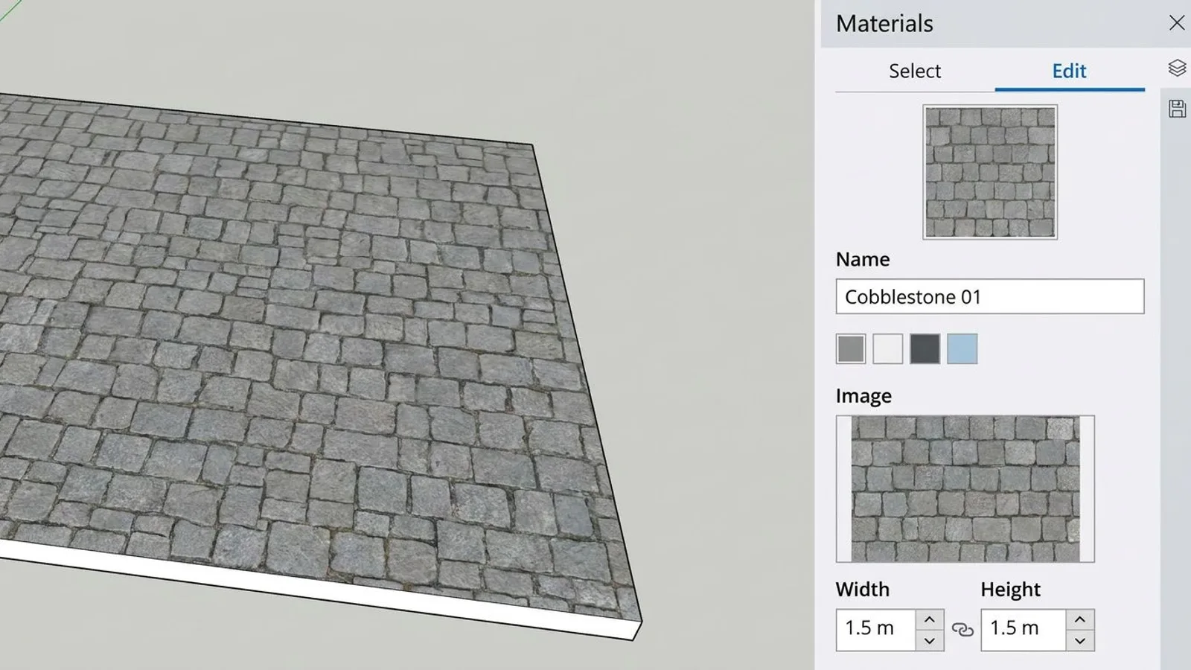Click the Height value field
The height and width of the screenshot is (670, 1191).
point(1024,630)
